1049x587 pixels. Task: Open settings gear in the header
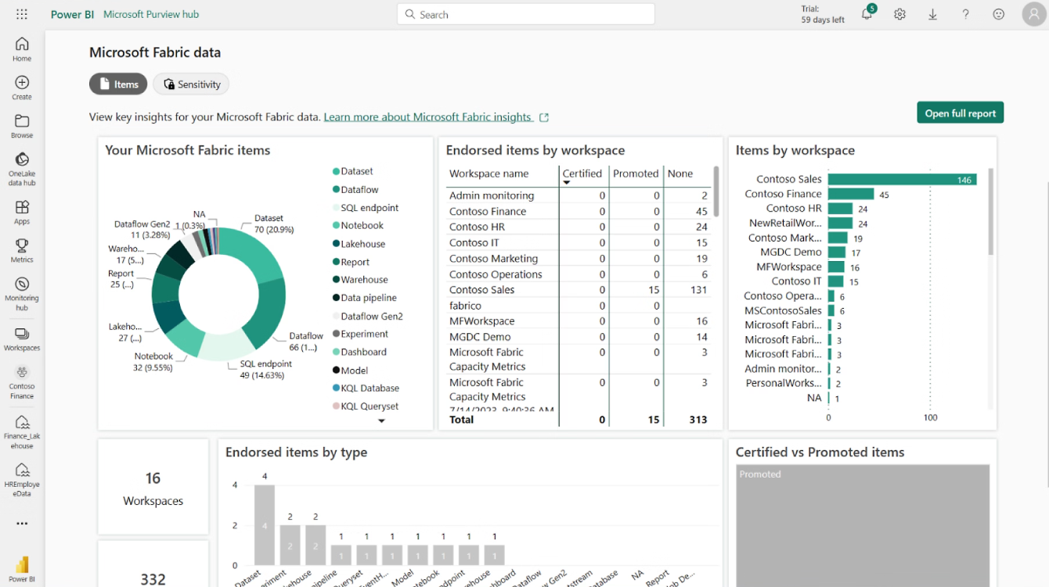899,14
